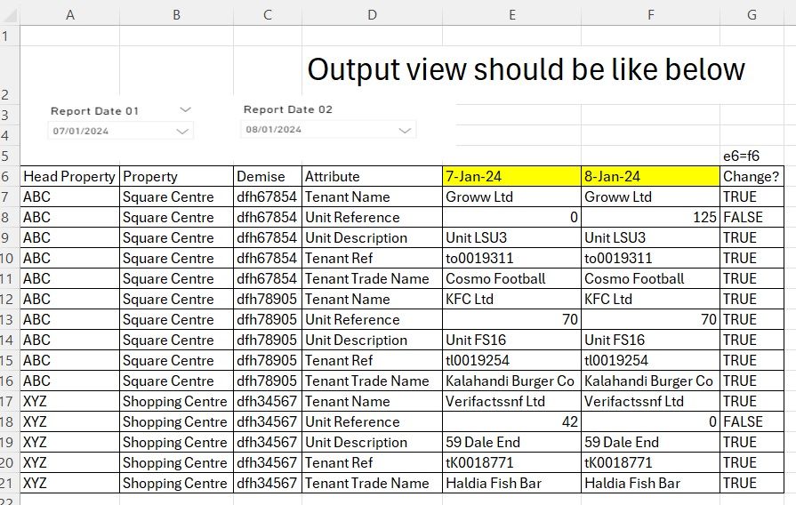Image resolution: width=796 pixels, height=505 pixels.
Task: Select the yellow '8-Jan-24' header cell
Action: point(650,177)
